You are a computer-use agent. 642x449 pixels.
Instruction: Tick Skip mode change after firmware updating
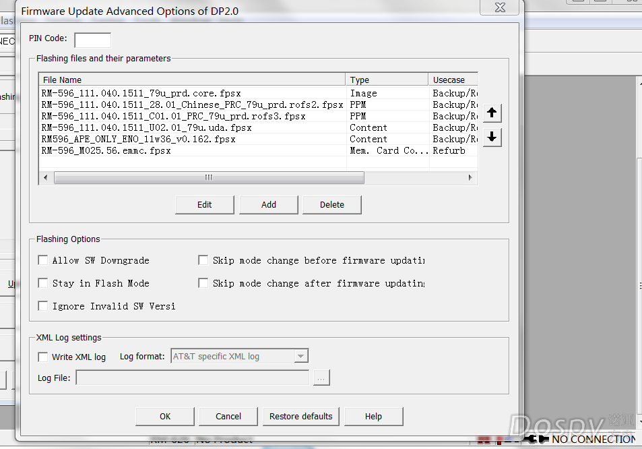203,283
